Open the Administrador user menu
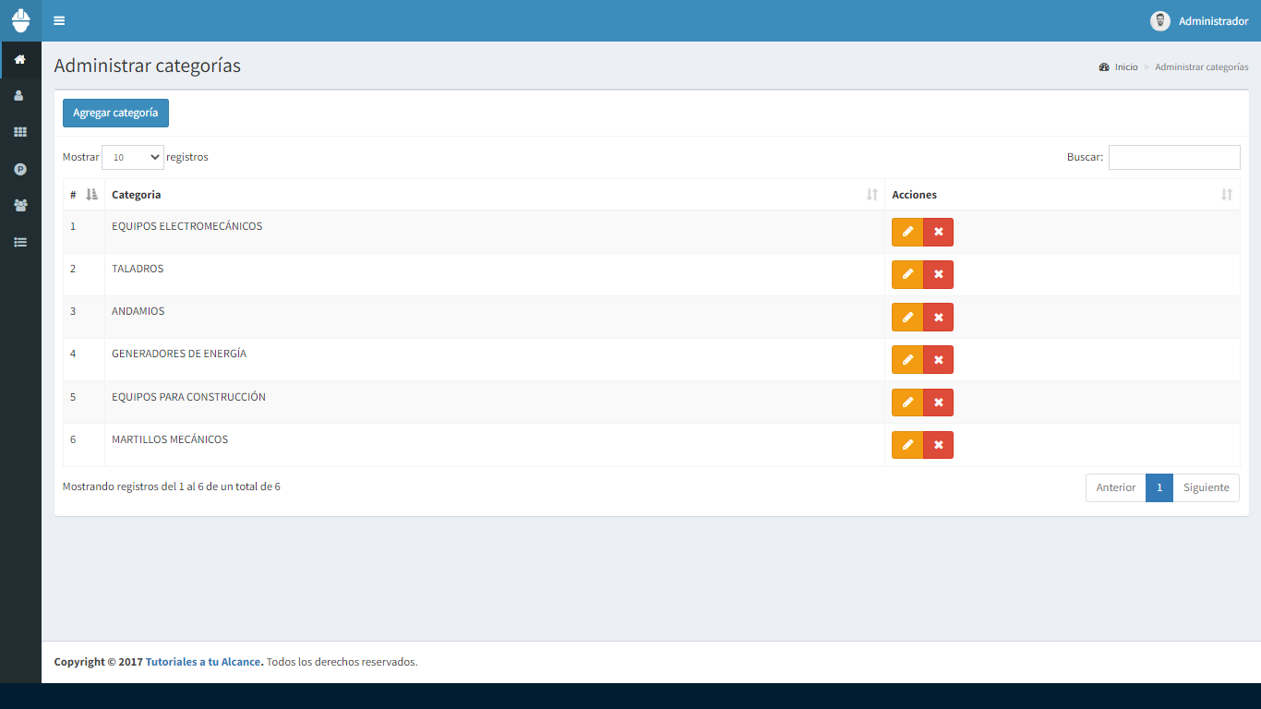This screenshot has width=1261, height=709. (1199, 20)
